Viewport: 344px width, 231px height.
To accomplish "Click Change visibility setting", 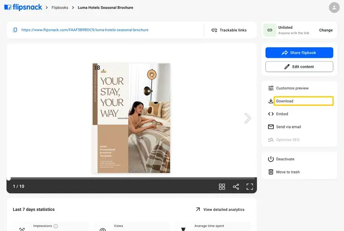I will tap(326, 30).
